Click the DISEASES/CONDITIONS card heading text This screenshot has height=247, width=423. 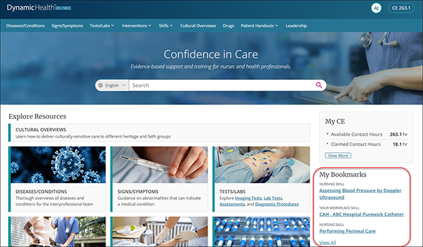[x=41, y=192]
